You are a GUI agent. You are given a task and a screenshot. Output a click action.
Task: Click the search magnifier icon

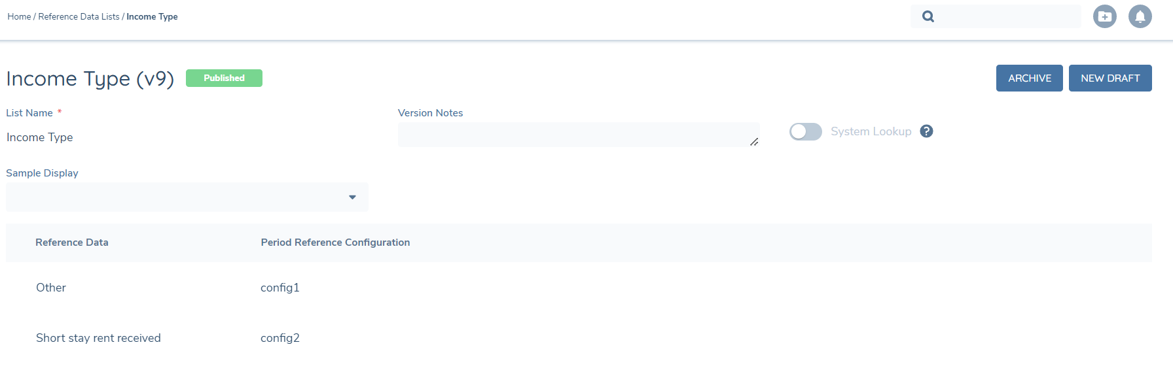pos(928,16)
